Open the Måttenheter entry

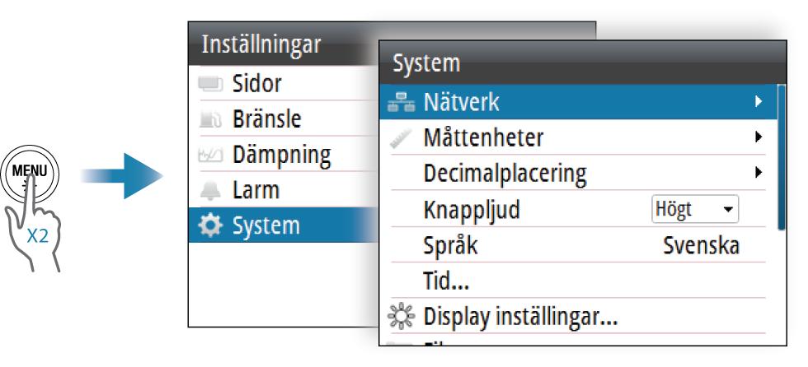pos(578,137)
